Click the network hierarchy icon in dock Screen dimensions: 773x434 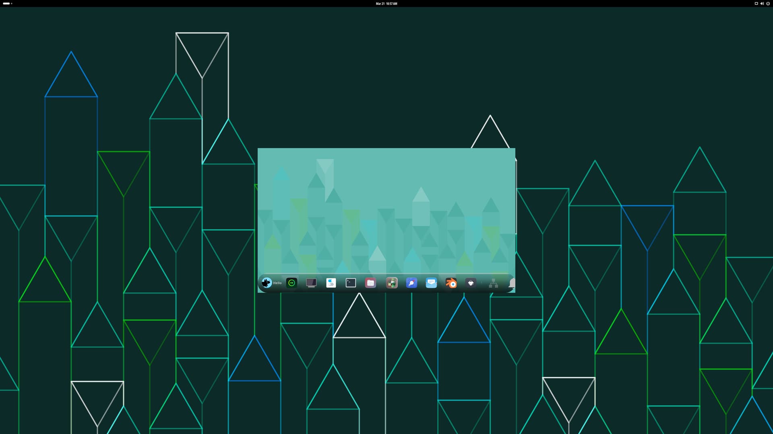coord(493,284)
